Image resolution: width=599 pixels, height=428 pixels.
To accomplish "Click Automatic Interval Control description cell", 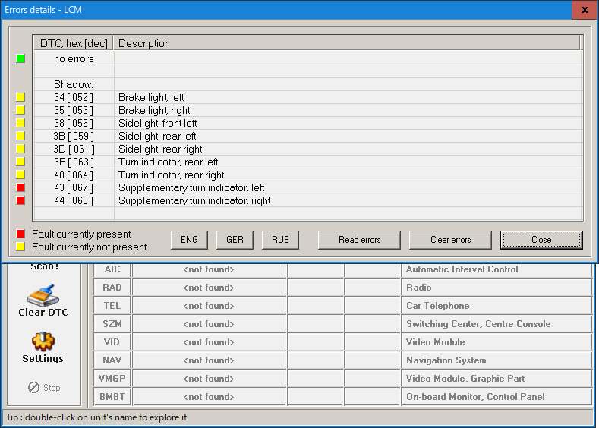I will [497, 269].
